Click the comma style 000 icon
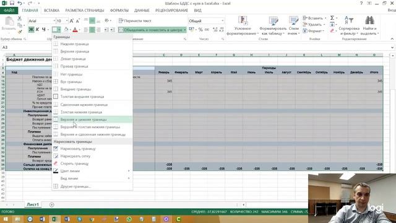 pos(207,30)
